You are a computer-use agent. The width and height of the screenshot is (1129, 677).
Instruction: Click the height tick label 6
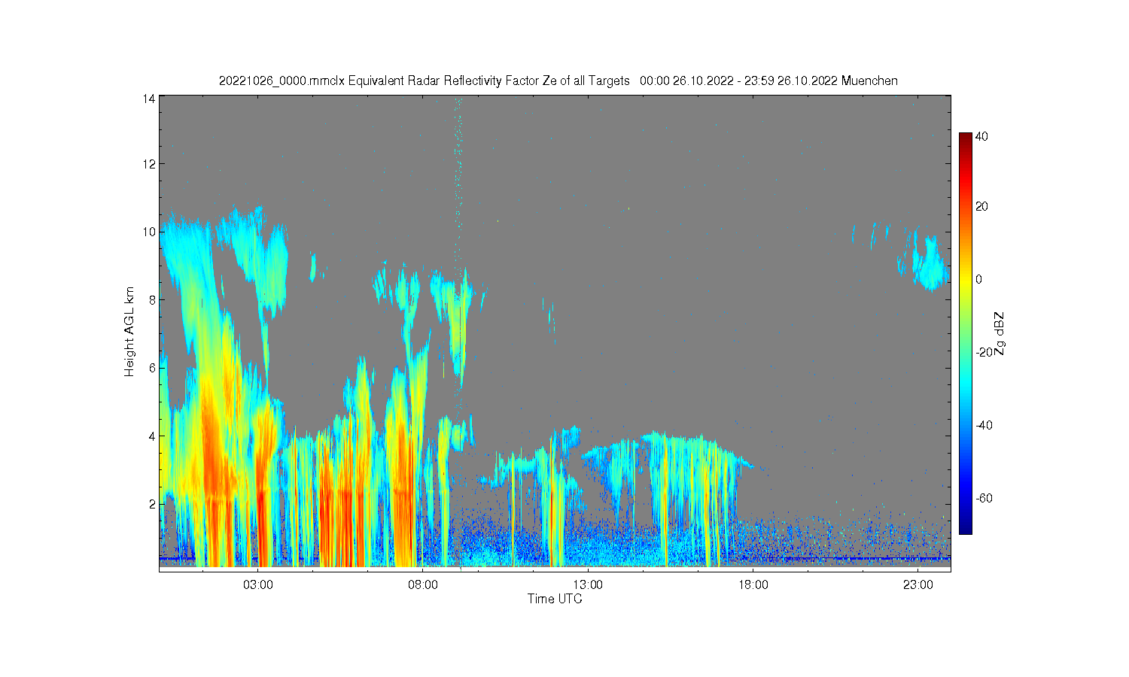pos(152,368)
